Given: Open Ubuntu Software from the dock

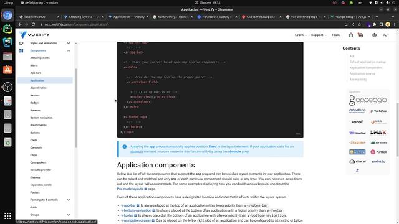Looking at the screenshot, I should click(7, 70).
